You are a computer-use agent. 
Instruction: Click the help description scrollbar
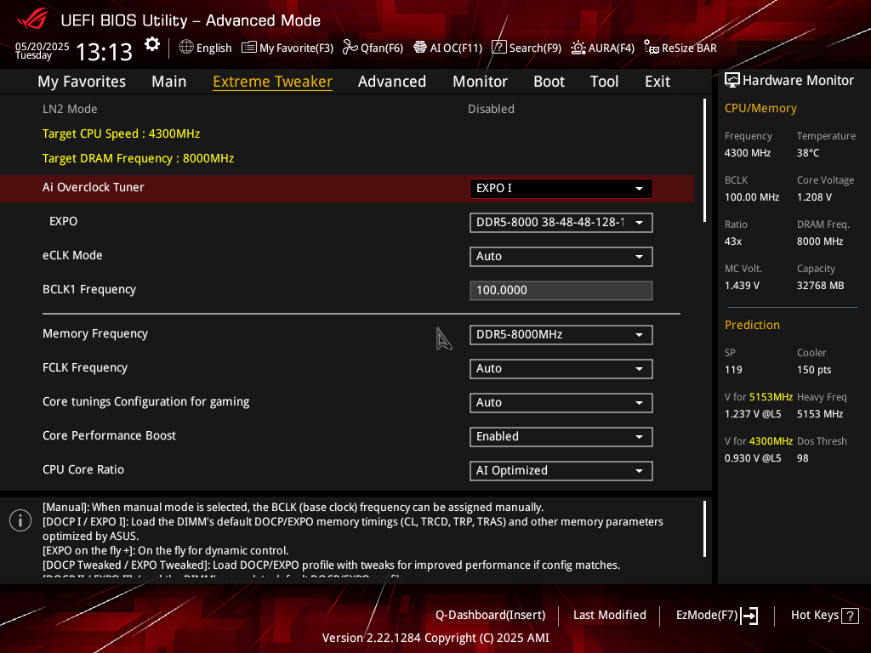coord(704,529)
